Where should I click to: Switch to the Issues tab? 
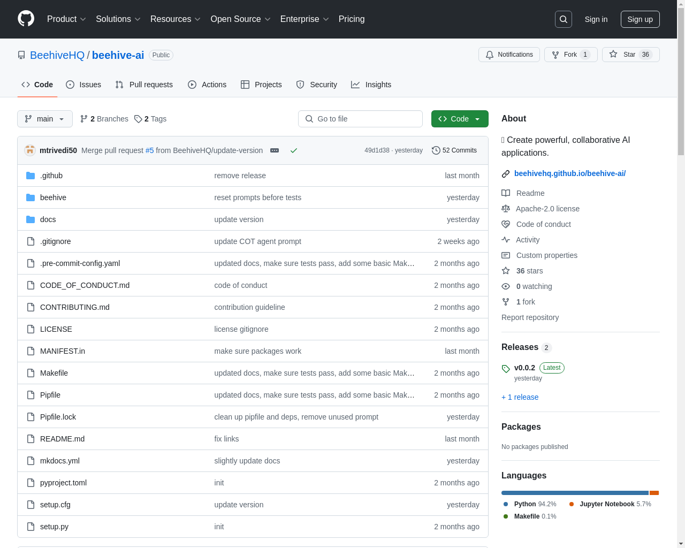[83, 85]
